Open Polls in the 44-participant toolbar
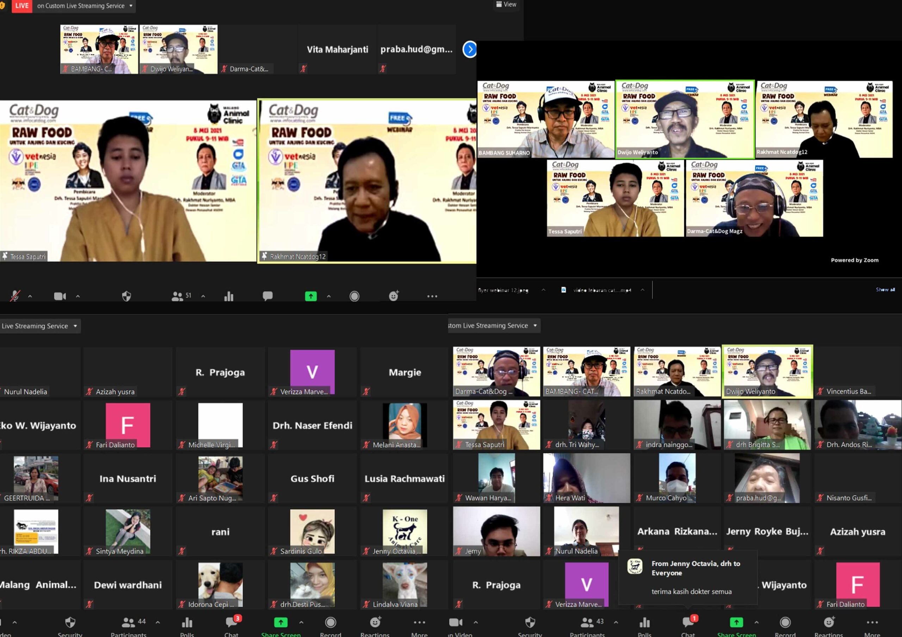Image resolution: width=902 pixels, height=637 pixels. [187, 626]
